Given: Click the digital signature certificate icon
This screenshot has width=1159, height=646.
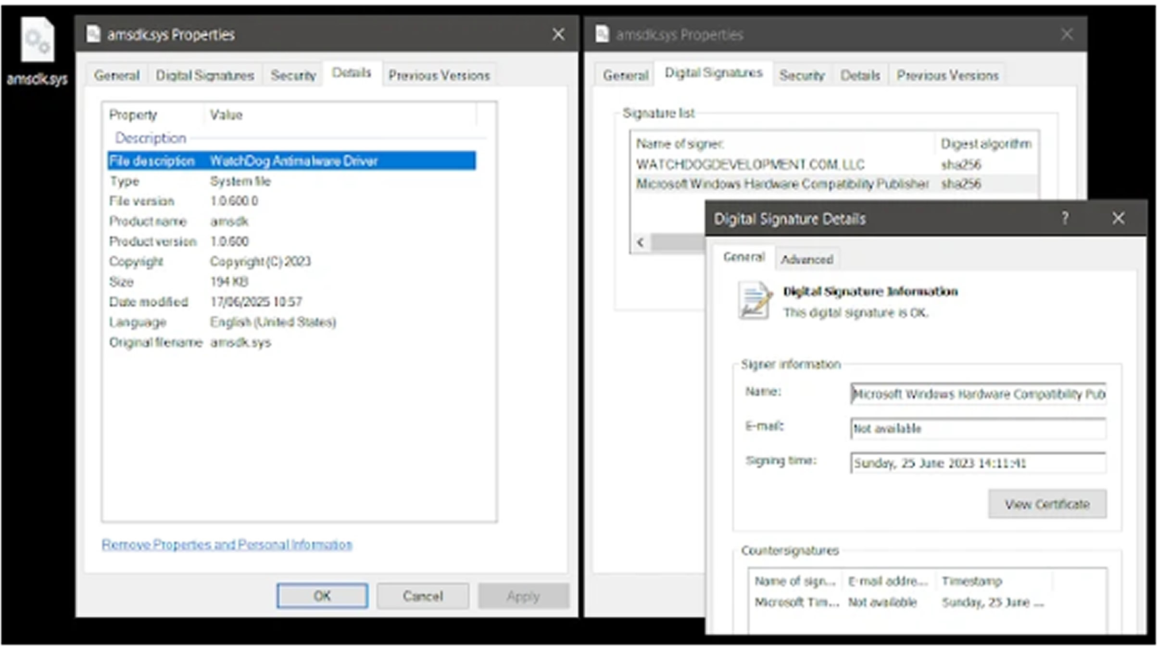Looking at the screenshot, I should point(755,300).
